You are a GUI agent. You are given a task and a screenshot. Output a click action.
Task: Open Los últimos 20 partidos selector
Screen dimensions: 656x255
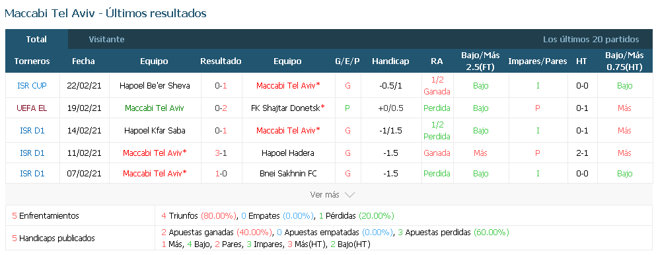pyautogui.click(x=591, y=39)
